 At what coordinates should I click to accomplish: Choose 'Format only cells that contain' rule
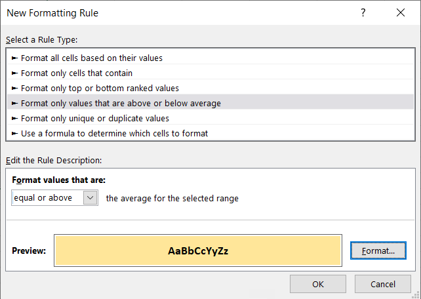210,73
